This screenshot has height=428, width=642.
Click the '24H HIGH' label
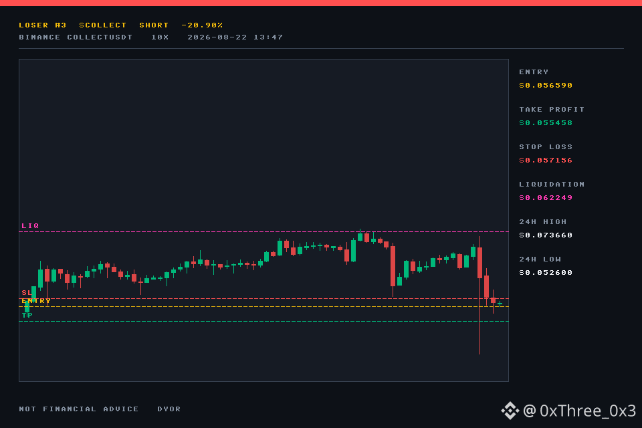[543, 222]
